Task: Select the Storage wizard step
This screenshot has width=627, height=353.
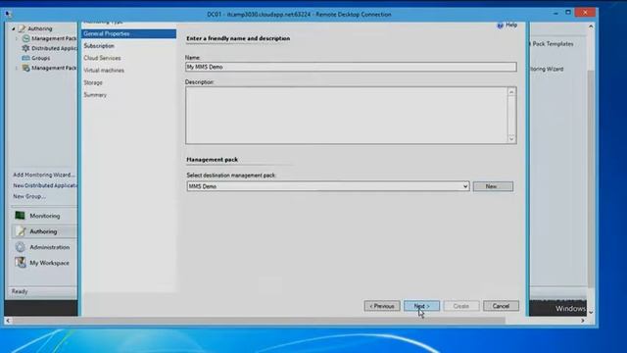Action: (93, 82)
